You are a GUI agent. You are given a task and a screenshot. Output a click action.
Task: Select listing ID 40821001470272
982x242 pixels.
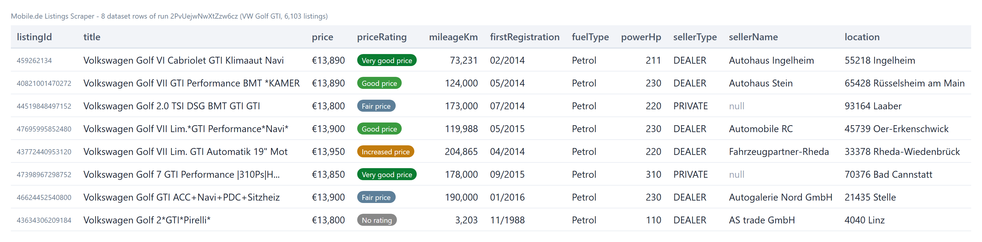click(x=44, y=83)
